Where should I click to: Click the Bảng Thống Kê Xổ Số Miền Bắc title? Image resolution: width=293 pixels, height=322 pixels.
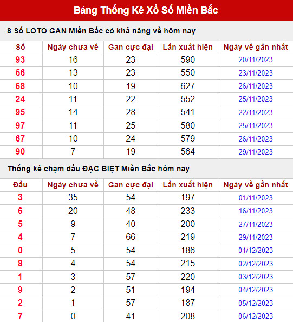coord(146,10)
